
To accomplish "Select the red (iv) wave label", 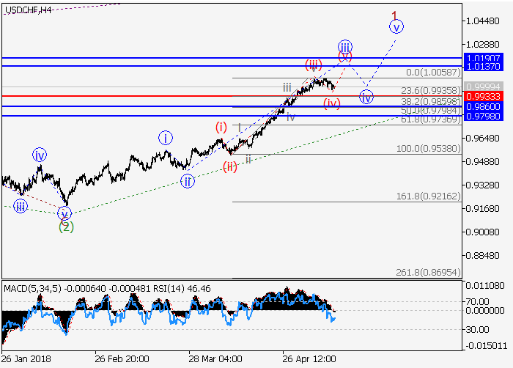I will point(332,103).
